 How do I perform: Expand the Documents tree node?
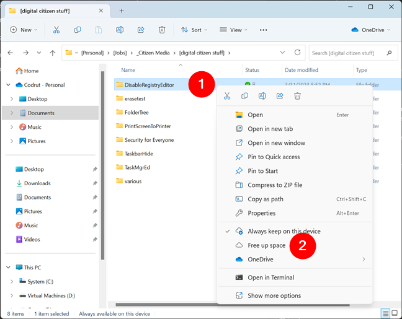pos(12,113)
